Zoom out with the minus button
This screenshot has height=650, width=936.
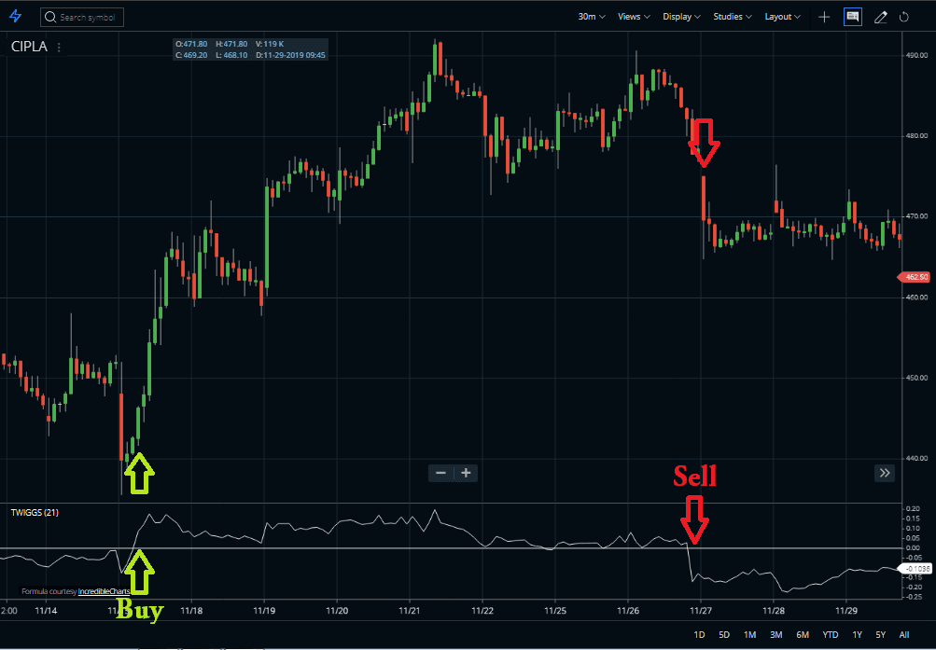click(441, 473)
